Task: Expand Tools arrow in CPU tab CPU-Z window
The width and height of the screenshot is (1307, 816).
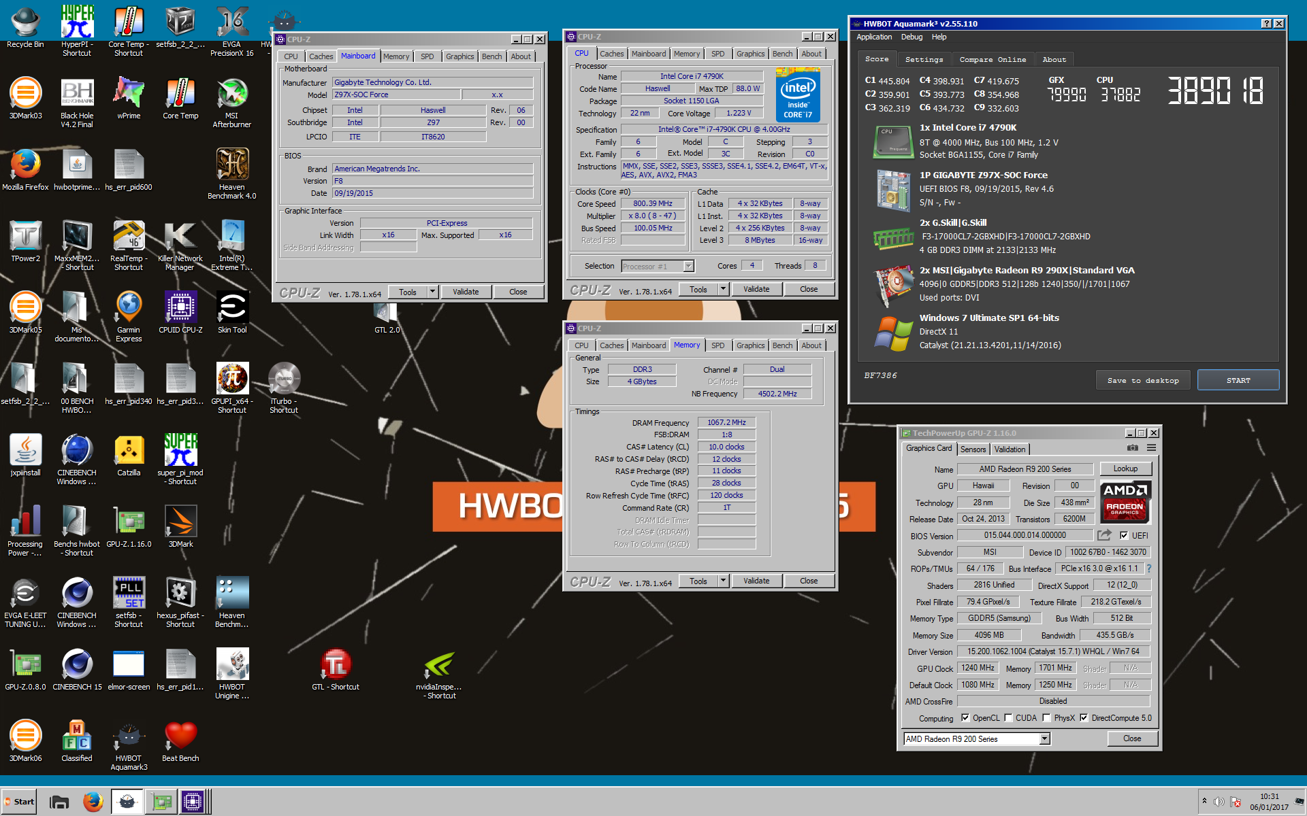Action: point(723,289)
